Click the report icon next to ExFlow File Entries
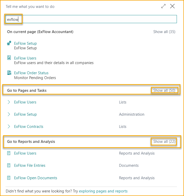 point(9,165)
